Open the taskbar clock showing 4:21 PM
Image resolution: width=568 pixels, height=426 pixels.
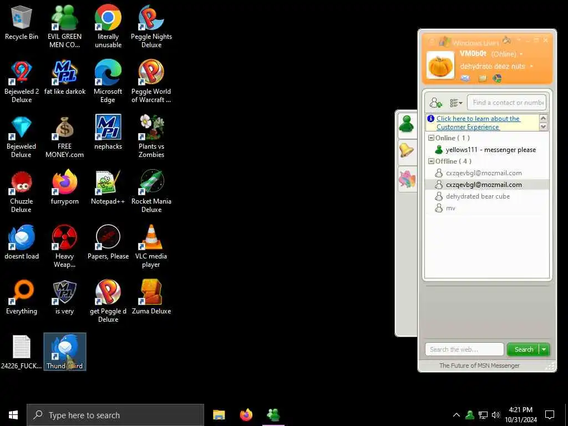point(521,415)
